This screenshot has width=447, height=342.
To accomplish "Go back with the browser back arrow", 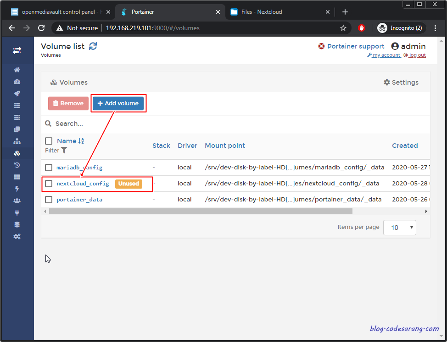I will click(12, 28).
